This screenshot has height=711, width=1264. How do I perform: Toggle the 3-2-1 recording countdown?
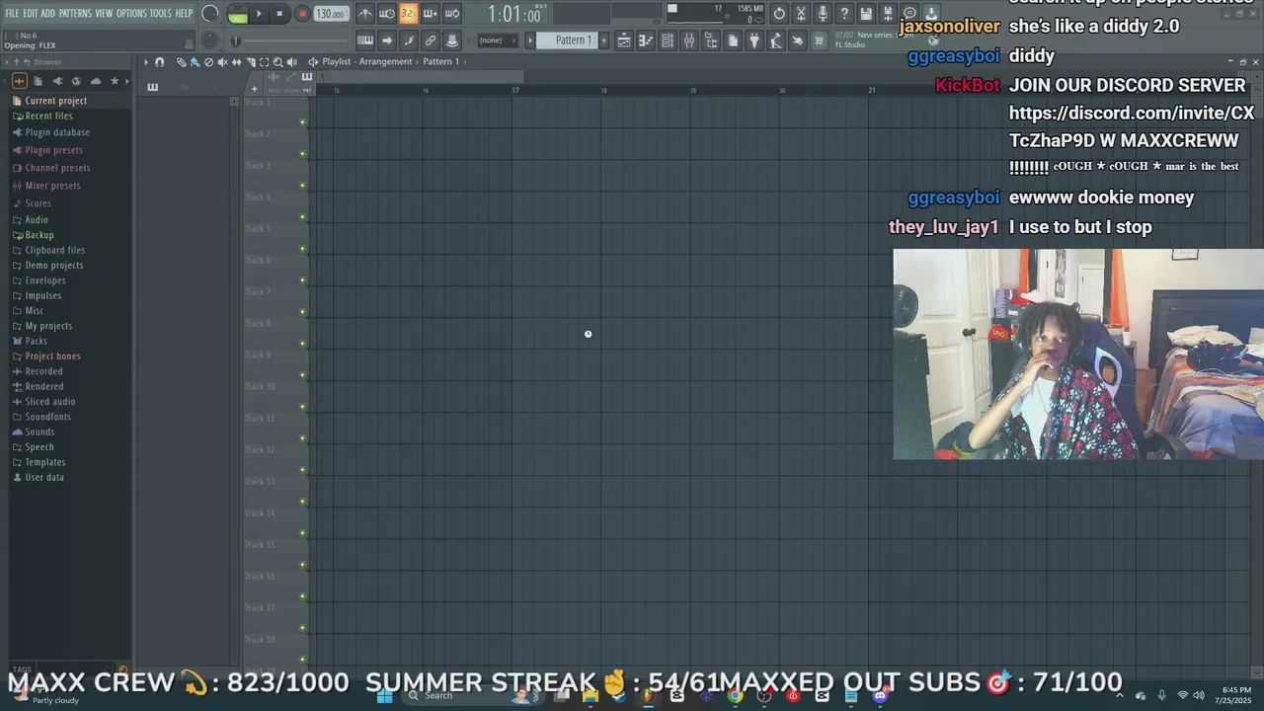click(409, 14)
